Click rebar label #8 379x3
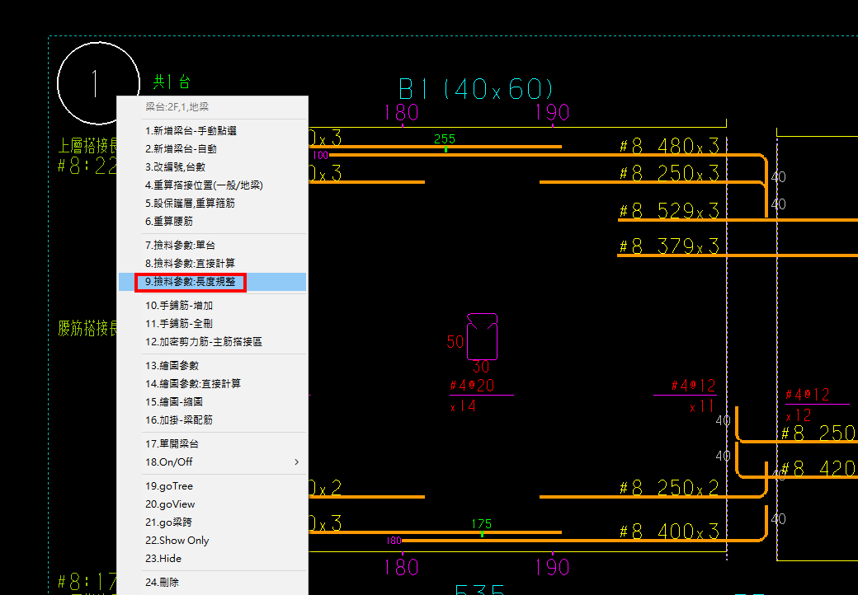 [x=669, y=246]
